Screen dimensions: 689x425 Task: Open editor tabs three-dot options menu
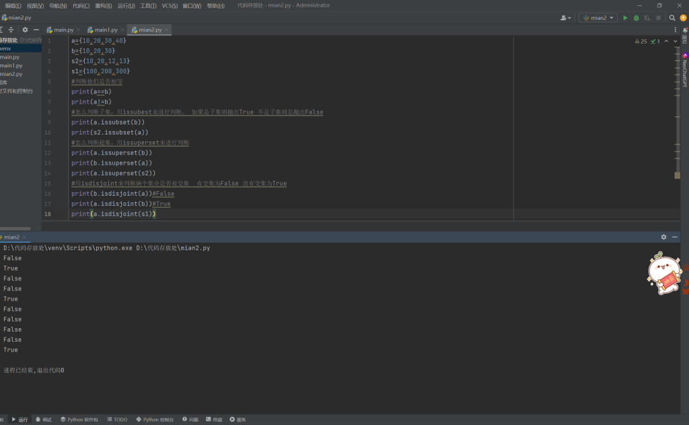click(x=675, y=30)
